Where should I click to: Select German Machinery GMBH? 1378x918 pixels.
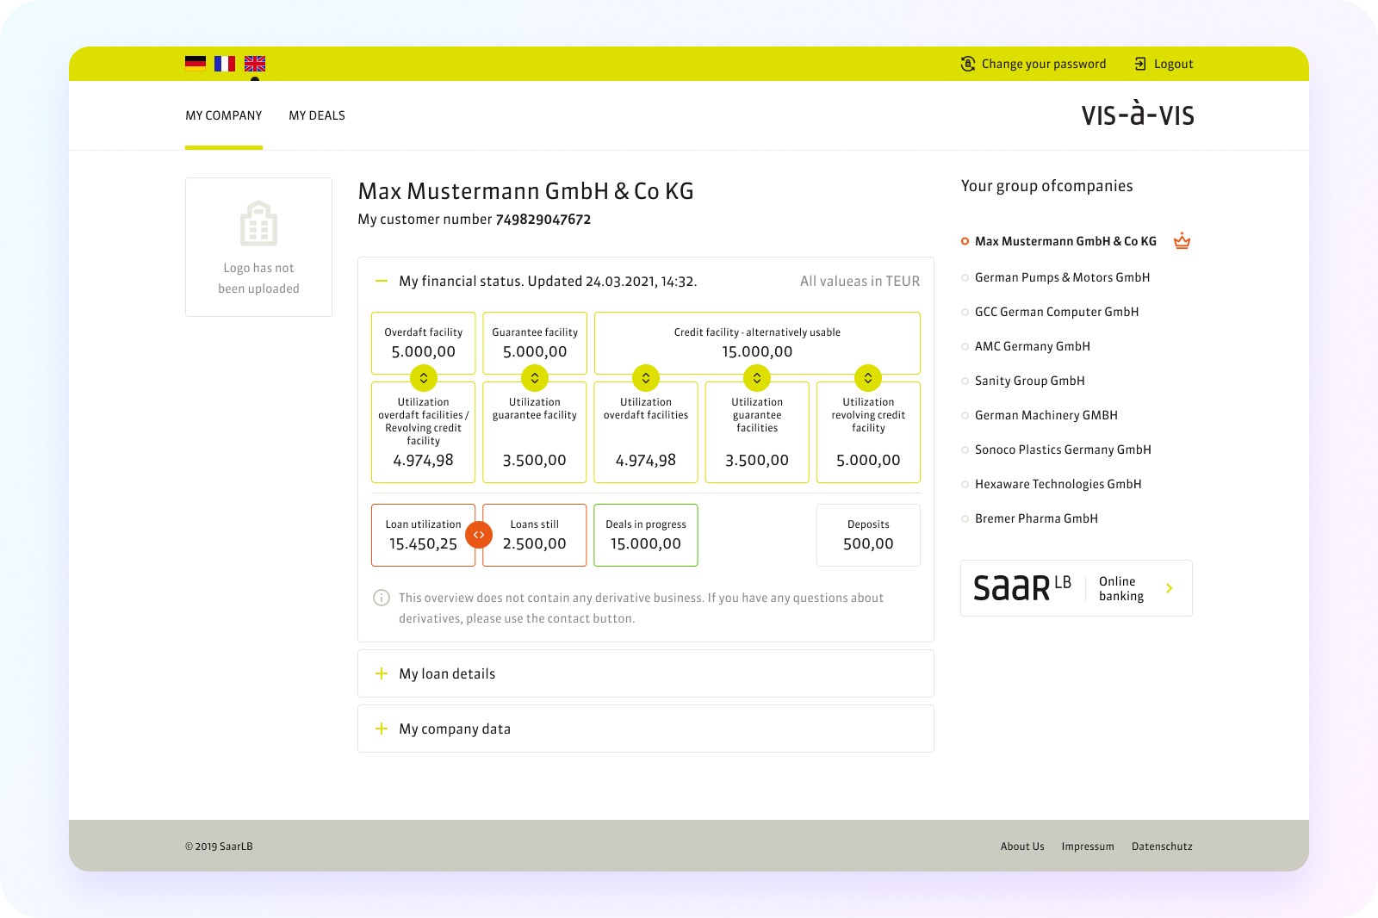(1046, 415)
